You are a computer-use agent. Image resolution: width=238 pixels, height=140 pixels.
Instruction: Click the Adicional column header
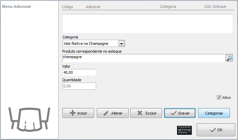93,6
